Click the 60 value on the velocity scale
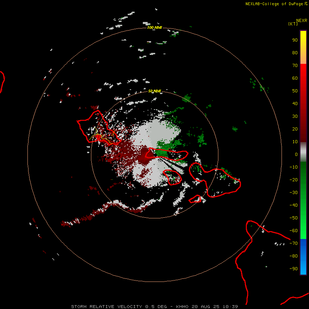Image resolution: width=309 pixels, height=309 pixels. 295,78
